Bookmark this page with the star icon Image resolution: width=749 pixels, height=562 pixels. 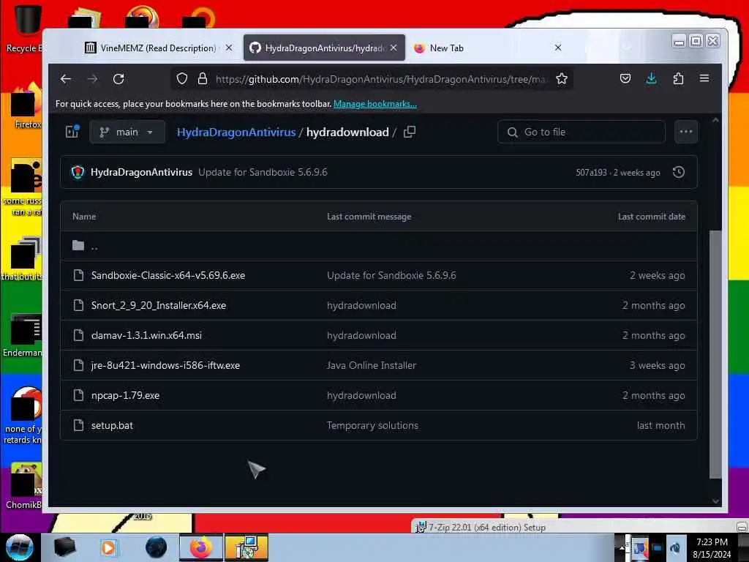click(562, 79)
